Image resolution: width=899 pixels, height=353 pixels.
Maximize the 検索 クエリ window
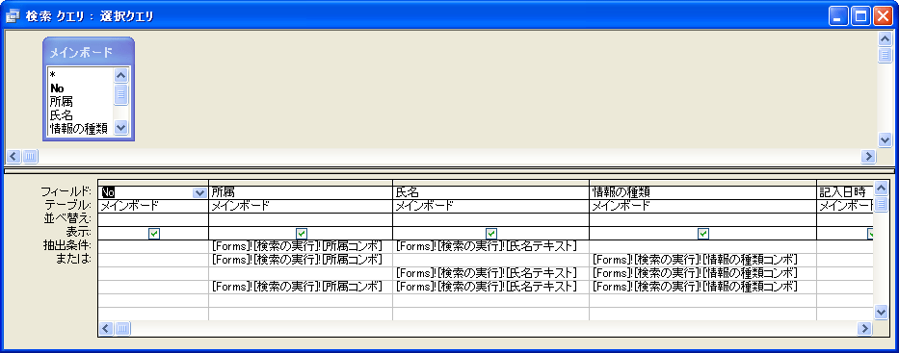pyautogui.click(x=861, y=16)
